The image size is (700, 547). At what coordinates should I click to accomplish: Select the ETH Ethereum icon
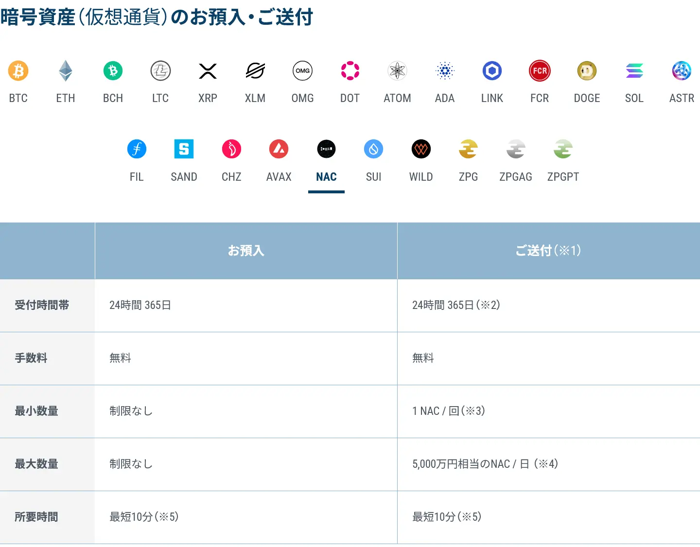[66, 71]
